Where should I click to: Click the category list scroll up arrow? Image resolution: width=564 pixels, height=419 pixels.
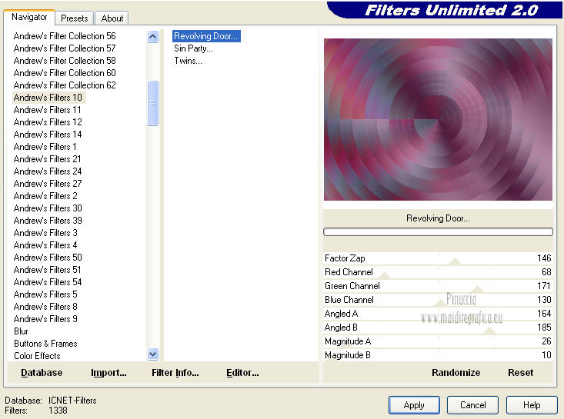153,36
